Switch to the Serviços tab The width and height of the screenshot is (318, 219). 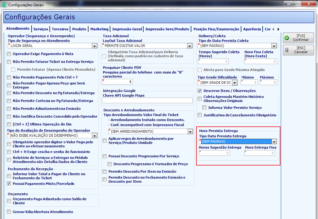(41, 29)
